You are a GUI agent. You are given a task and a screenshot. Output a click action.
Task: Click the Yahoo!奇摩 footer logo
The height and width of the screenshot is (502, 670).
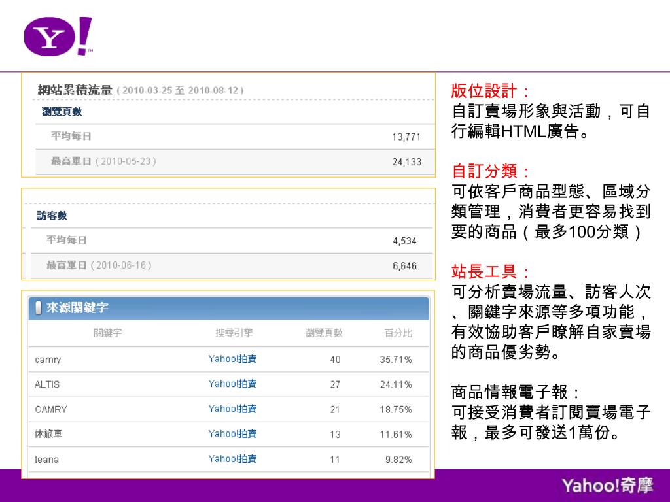(608, 486)
